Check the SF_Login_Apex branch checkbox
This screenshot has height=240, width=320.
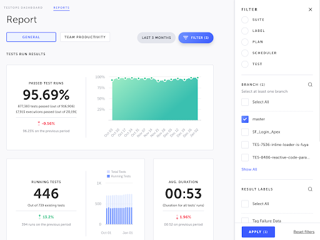click(x=245, y=132)
